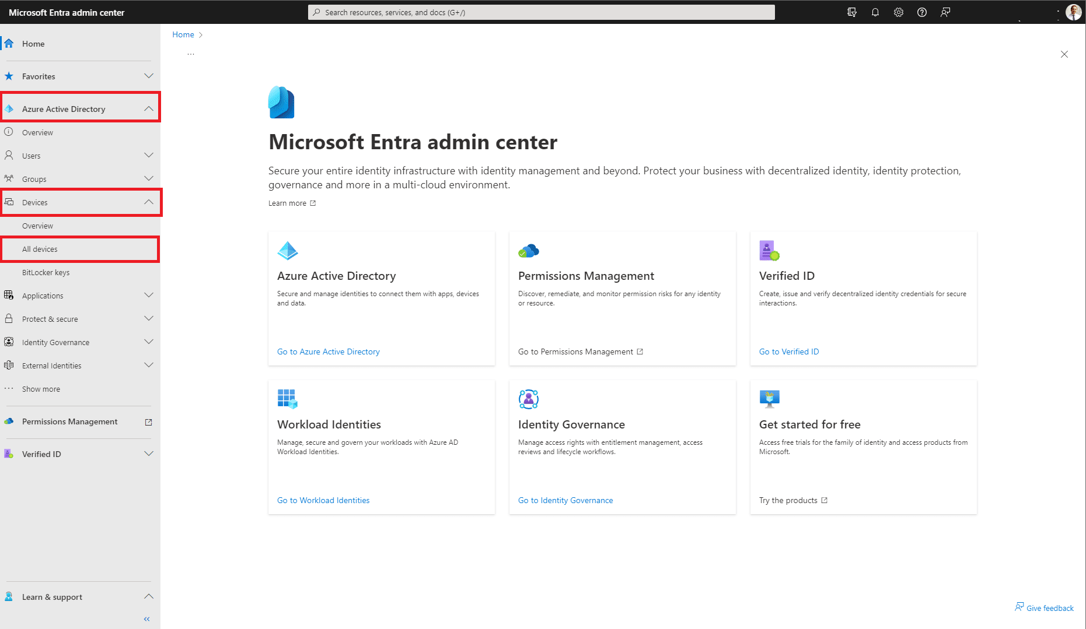
Task: Click the Favorites star icon
Action: coord(9,76)
